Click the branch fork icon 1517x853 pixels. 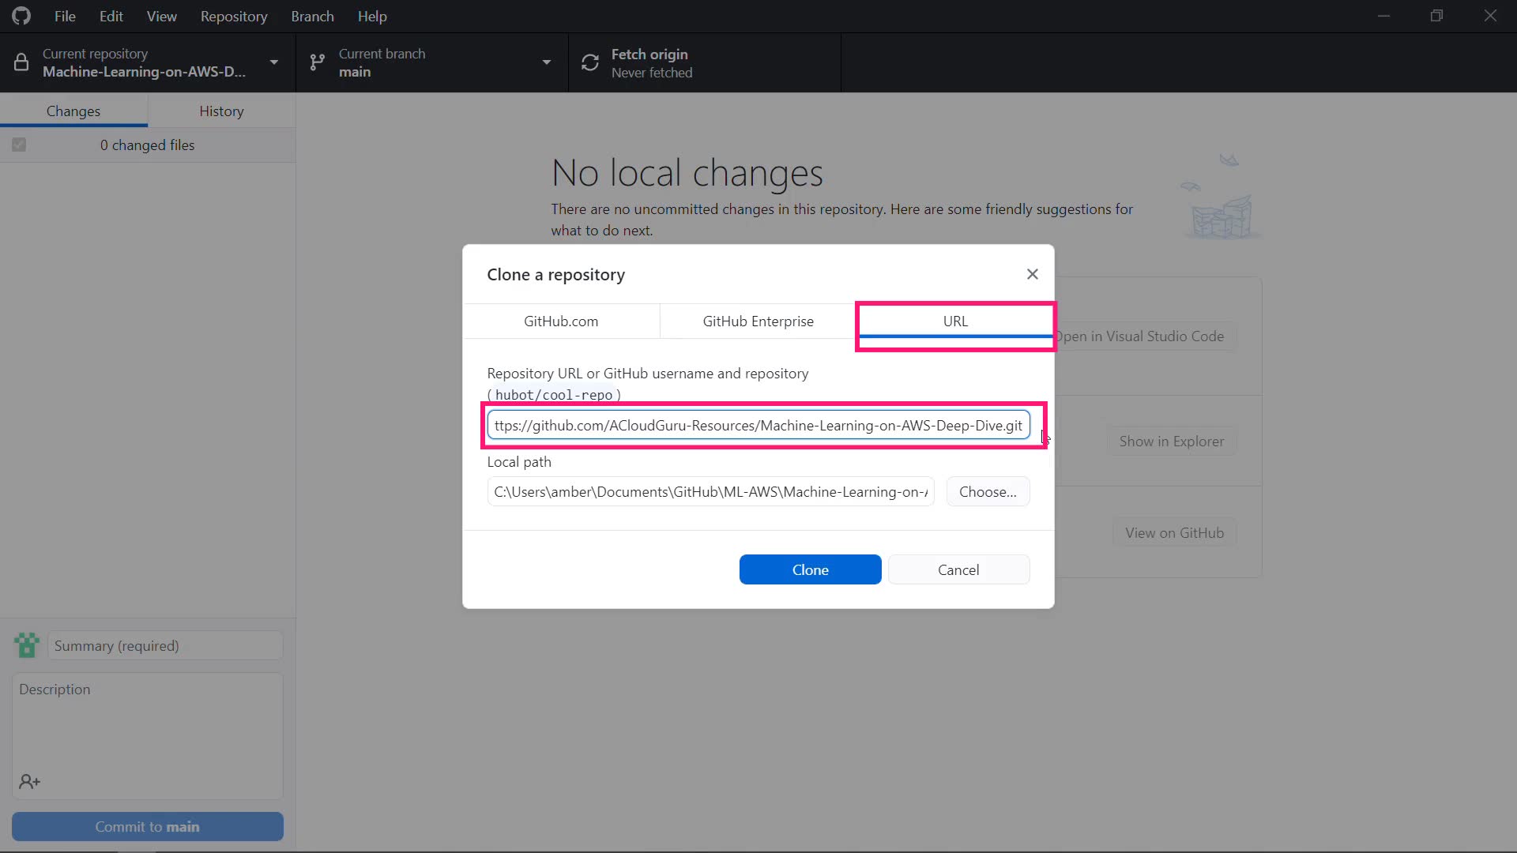pos(317,62)
